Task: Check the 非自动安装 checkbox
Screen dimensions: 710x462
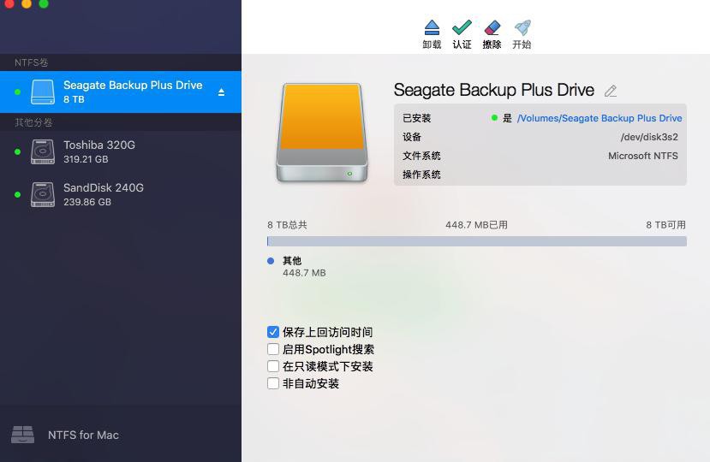Action: point(273,383)
